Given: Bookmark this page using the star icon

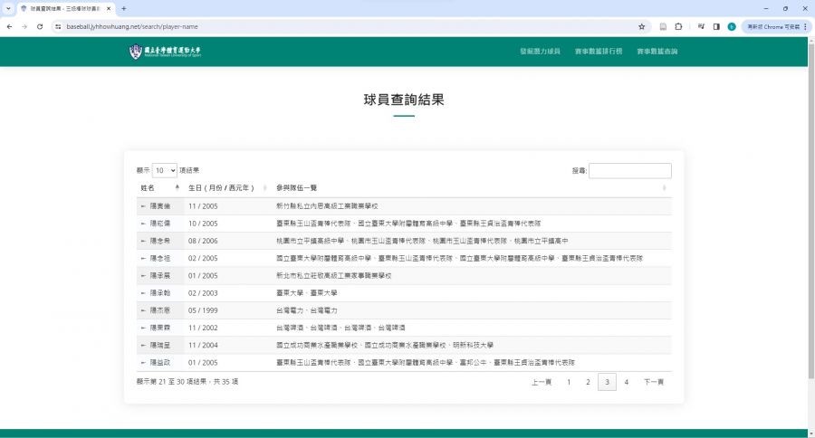Looking at the screenshot, I should point(642,26).
